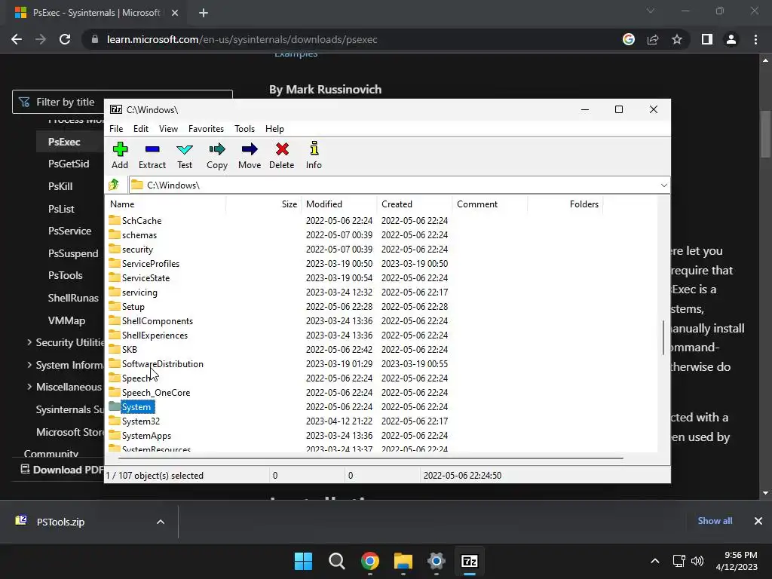Viewport: 772px width, 579px height.
Task: Open the PsList sidebar link
Action: (x=61, y=209)
